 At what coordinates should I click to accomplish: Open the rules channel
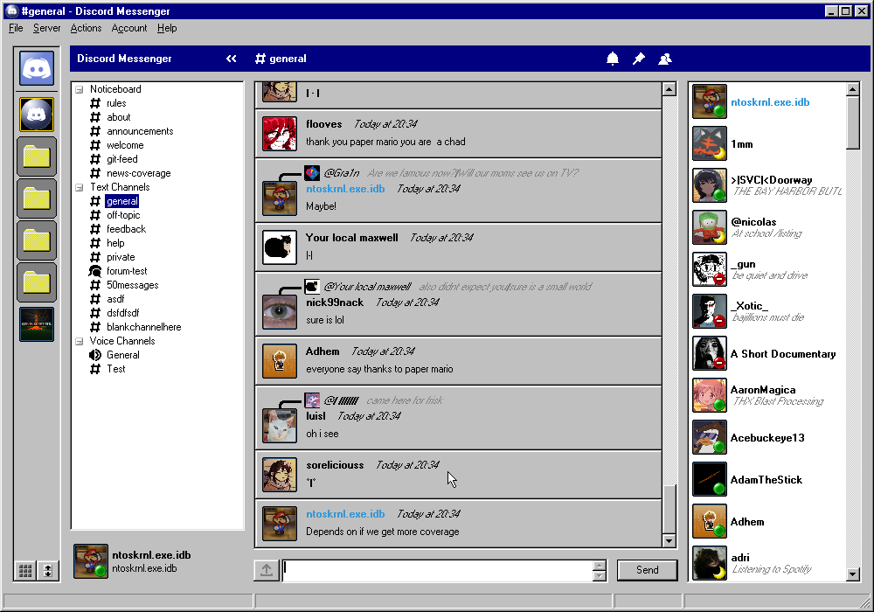(x=116, y=103)
